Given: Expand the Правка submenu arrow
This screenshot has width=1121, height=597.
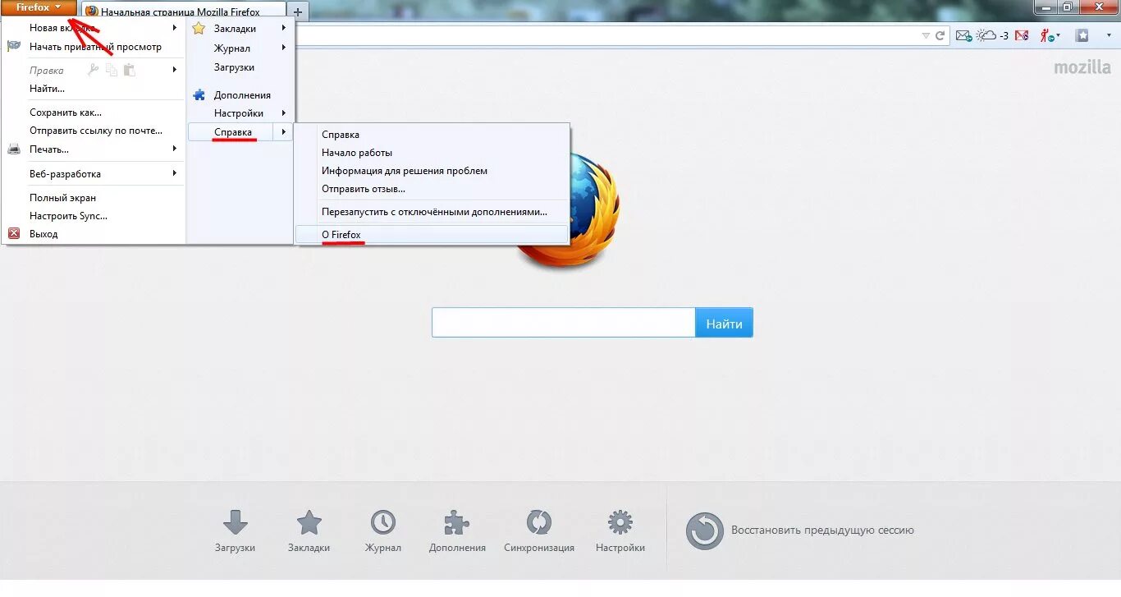Looking at the screenshot, I should tap(175, 71).
